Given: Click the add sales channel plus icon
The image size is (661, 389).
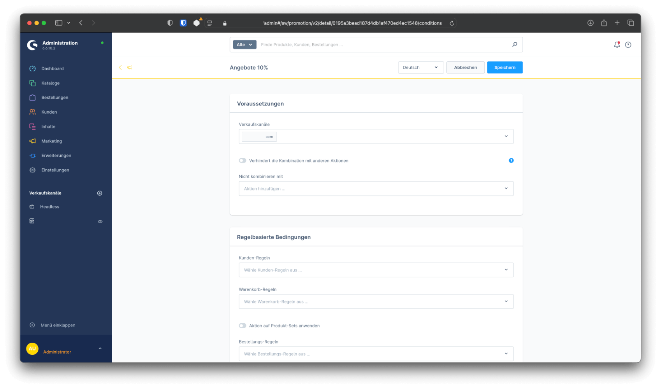Looking at the screenshot, I should 100,193.
